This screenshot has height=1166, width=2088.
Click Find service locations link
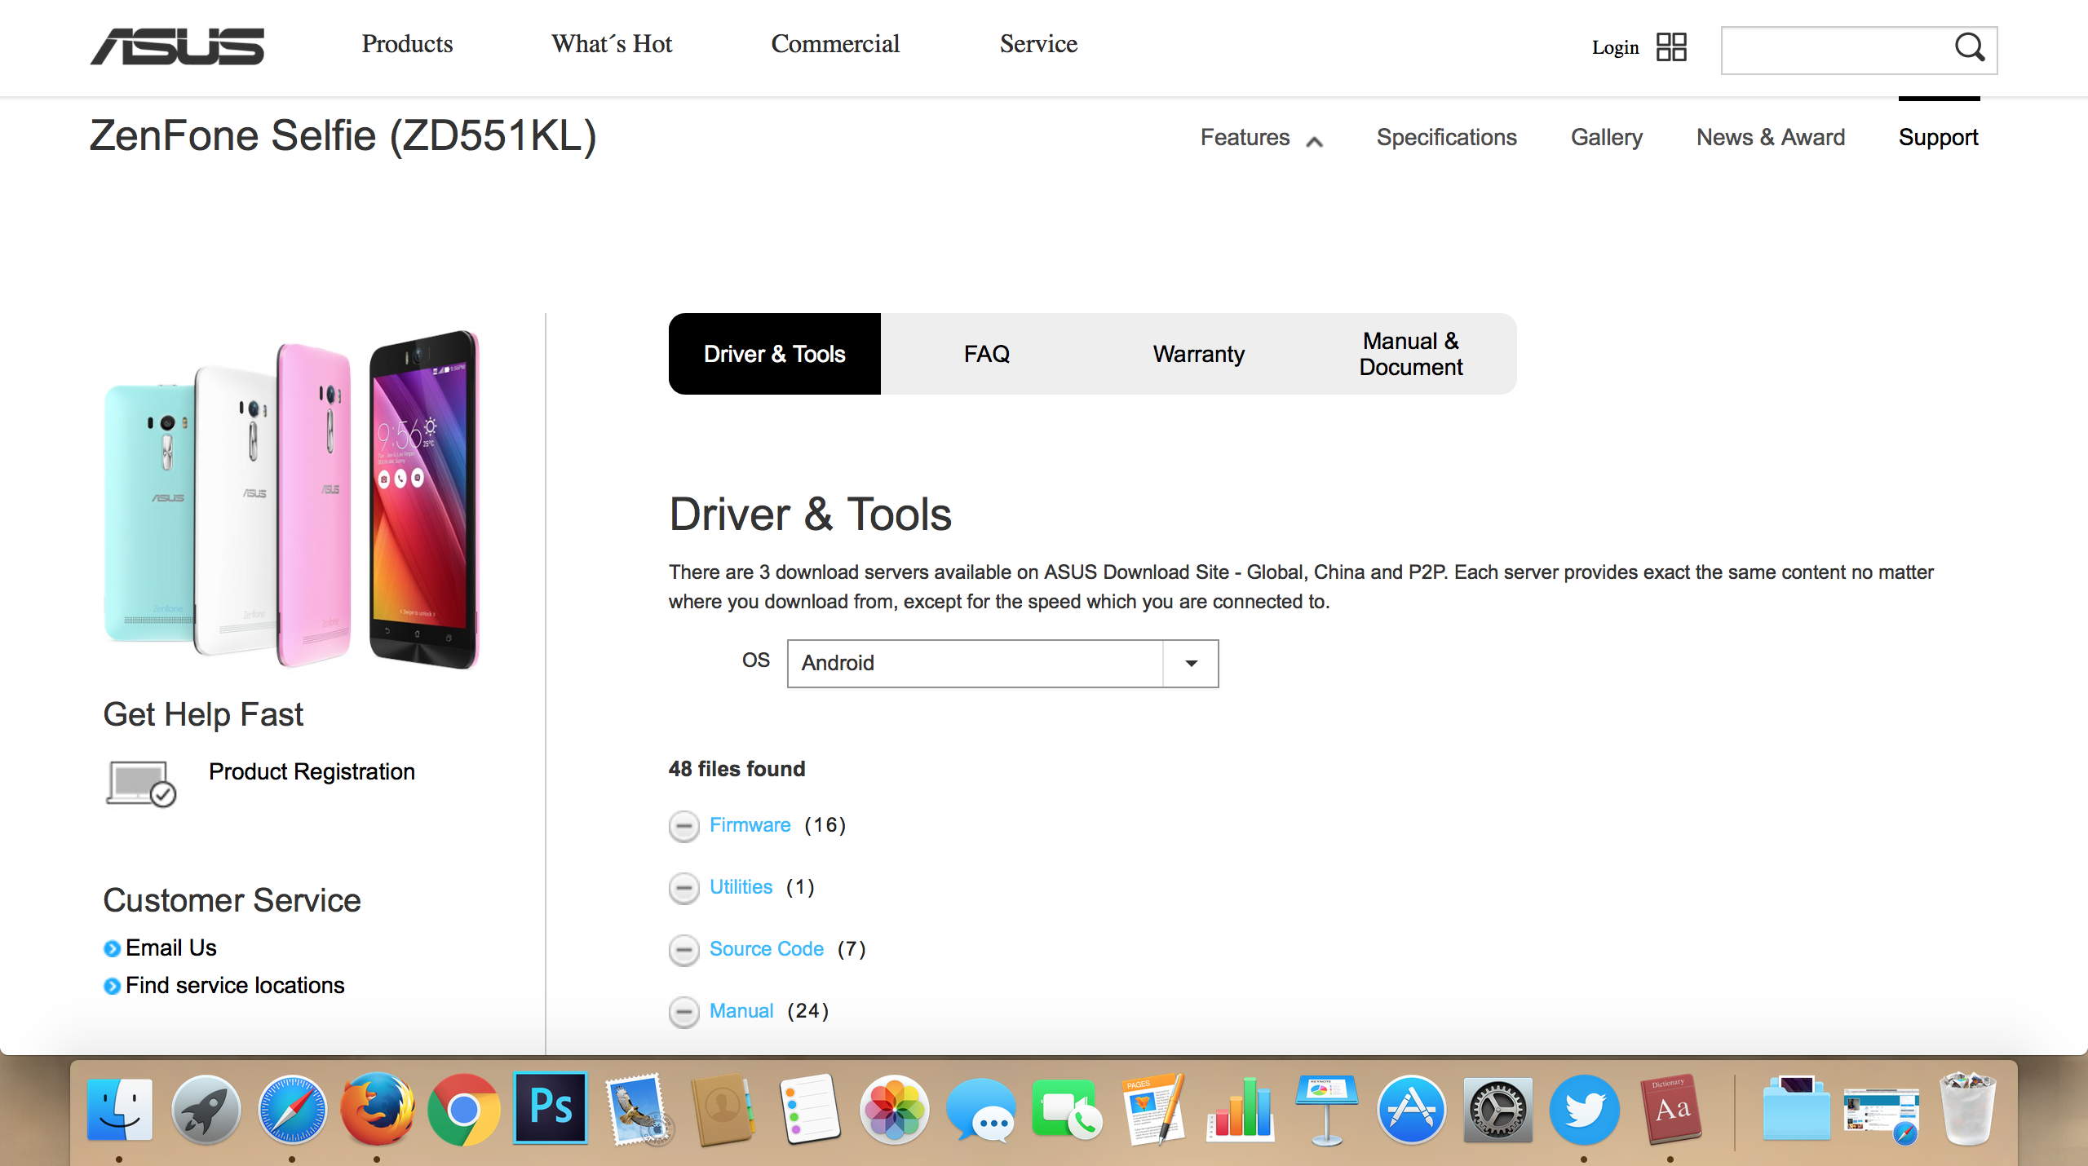235,985
